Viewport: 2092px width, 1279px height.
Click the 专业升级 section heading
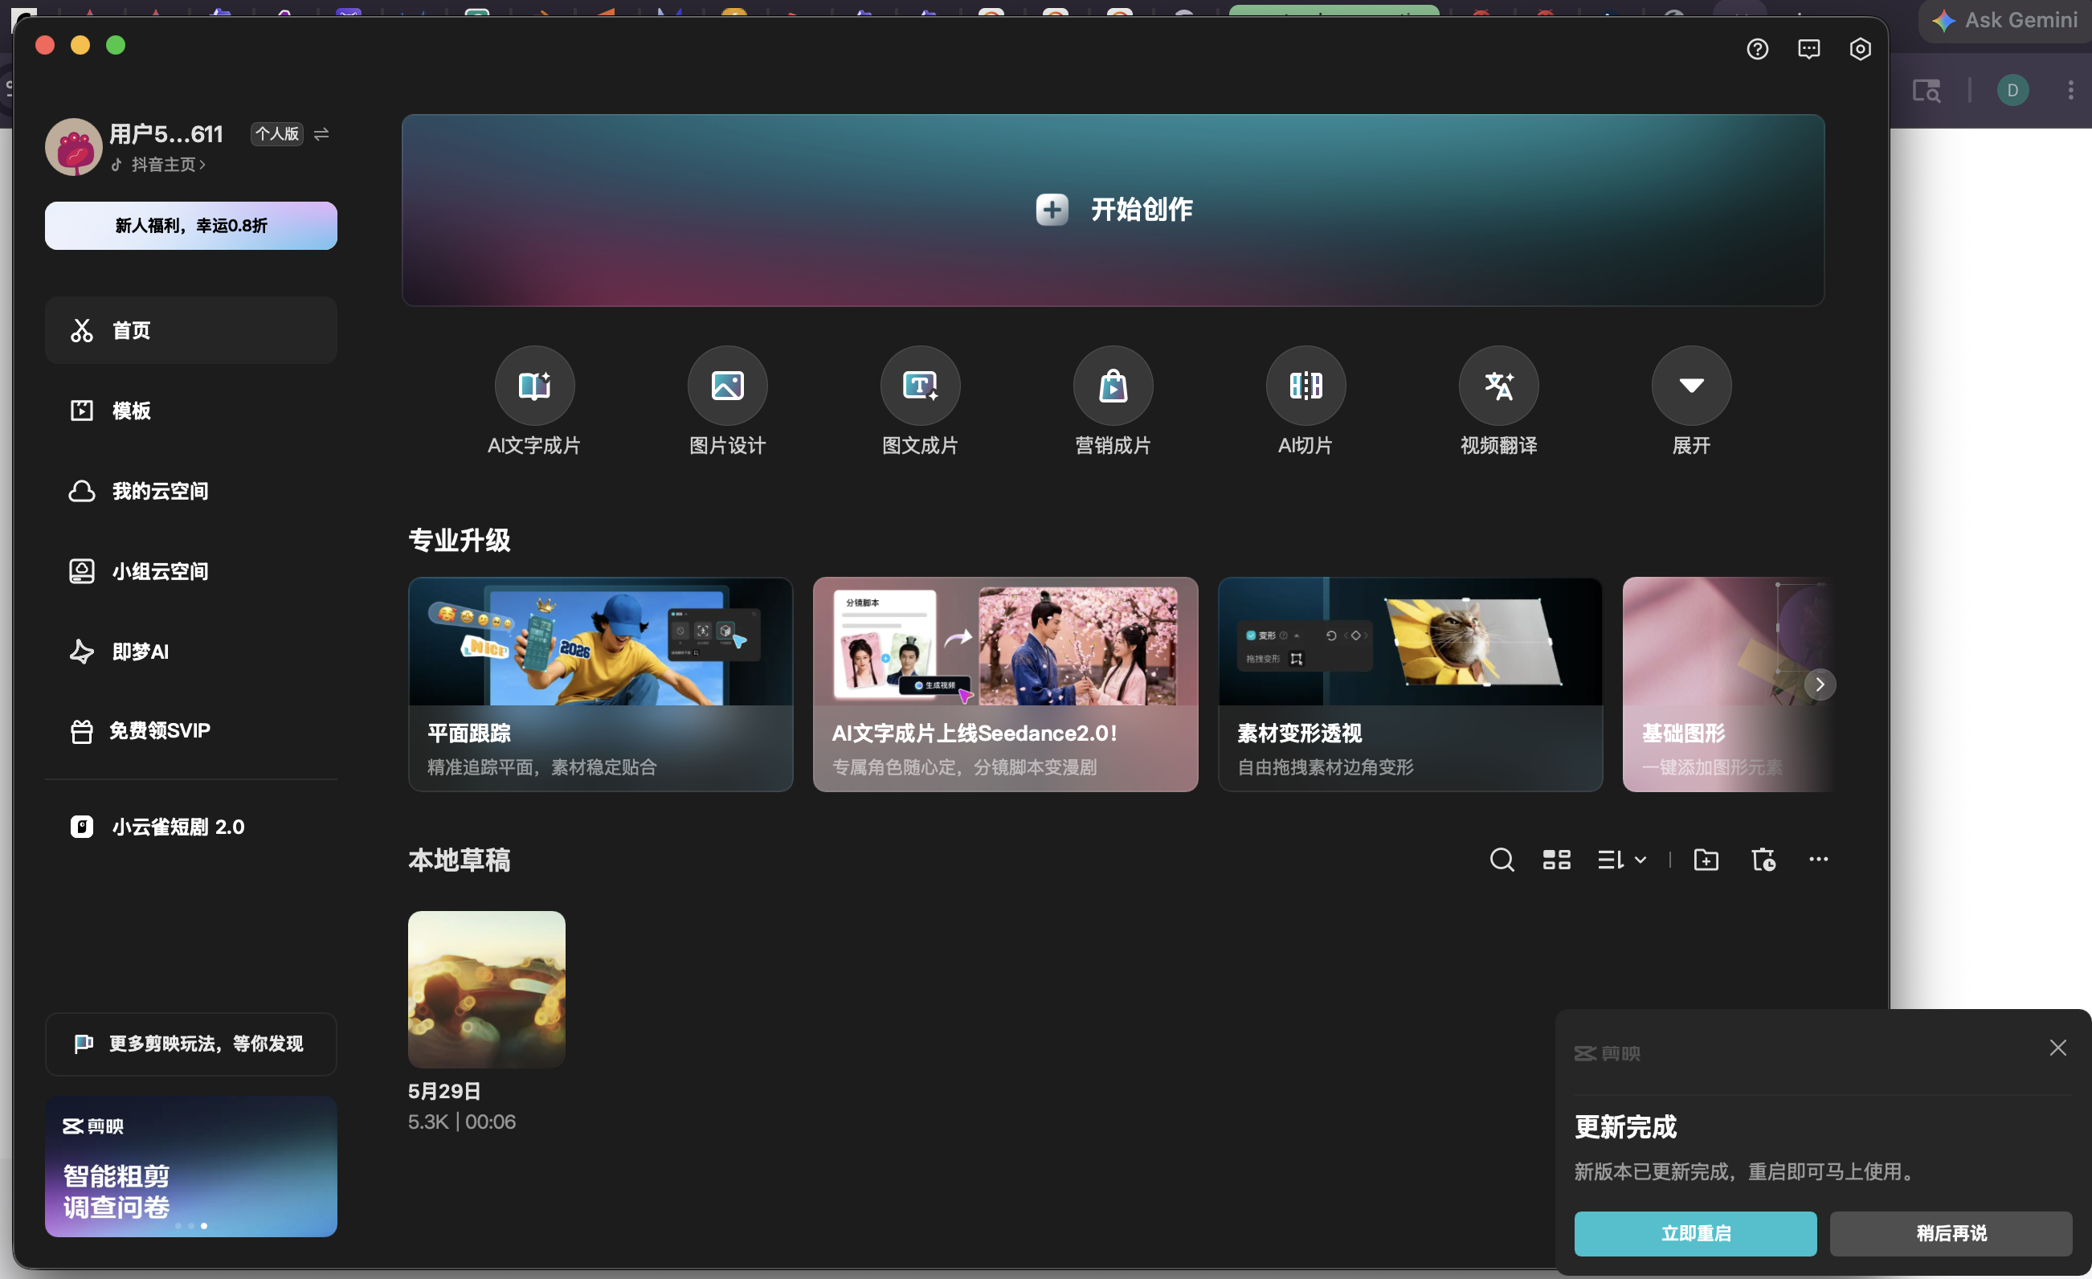point(460,540)
